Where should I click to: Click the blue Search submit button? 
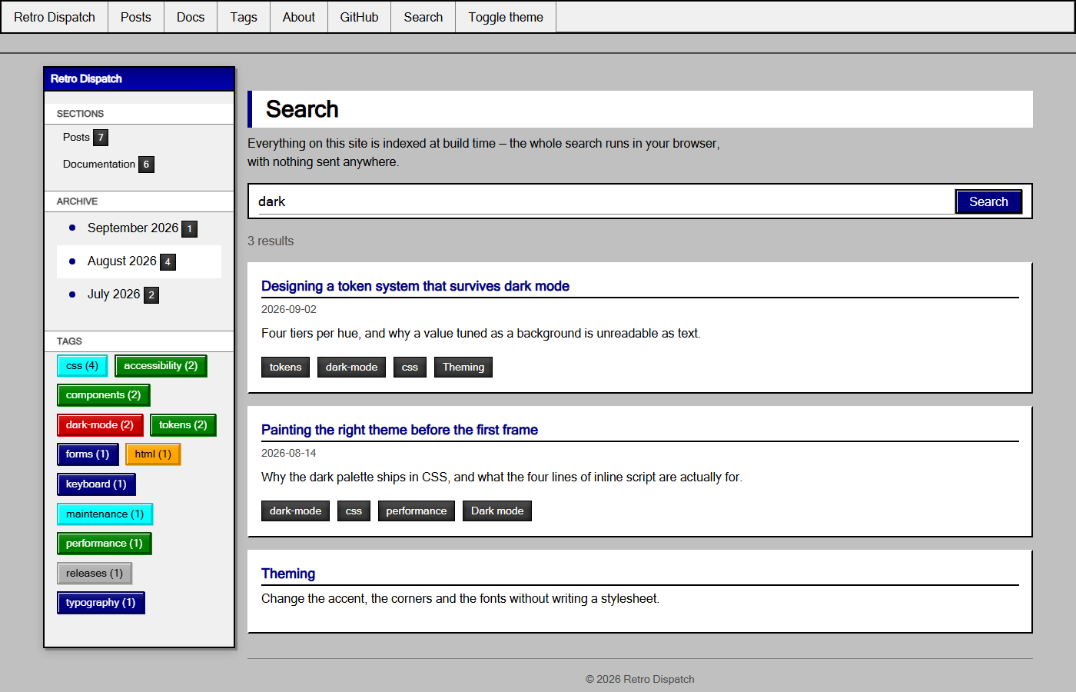[988, 201]
